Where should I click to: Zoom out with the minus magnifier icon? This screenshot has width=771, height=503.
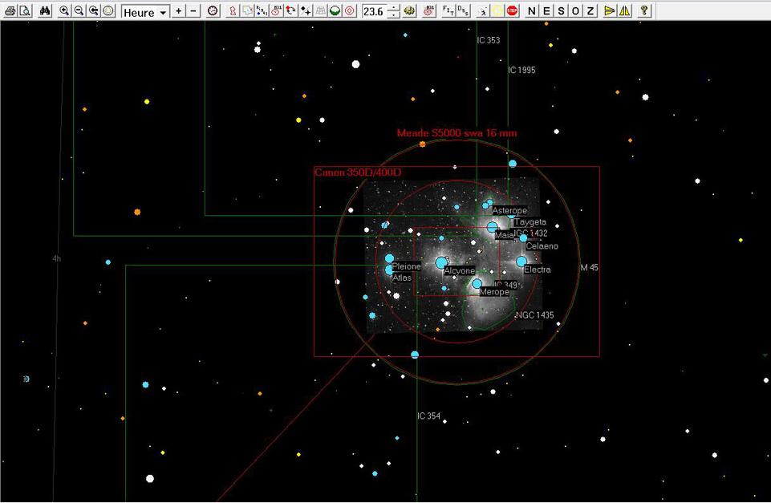click(x=79, y=10)
